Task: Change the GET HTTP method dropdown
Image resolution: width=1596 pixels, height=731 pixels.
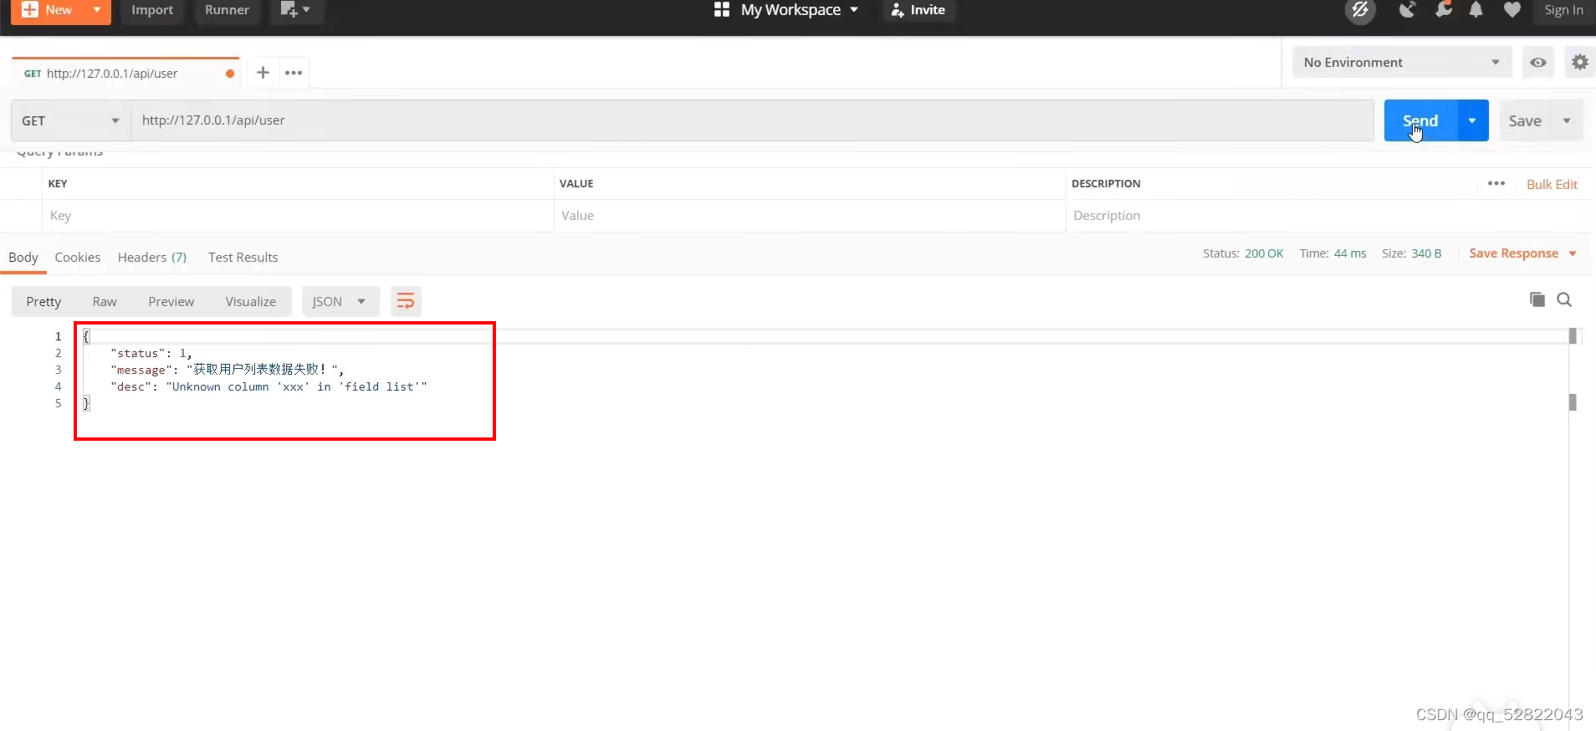Action: (x=71, y=120)
